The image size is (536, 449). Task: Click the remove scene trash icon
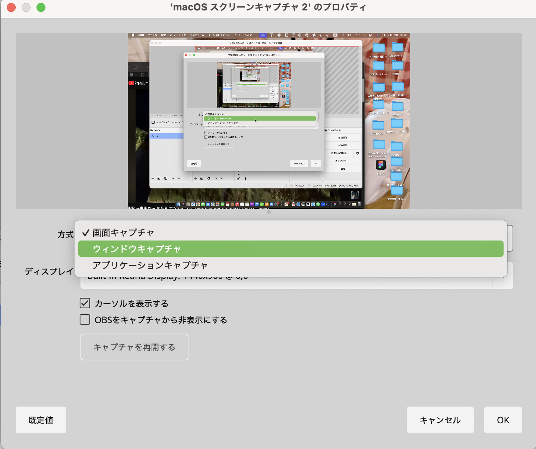[x=159, y=178]
